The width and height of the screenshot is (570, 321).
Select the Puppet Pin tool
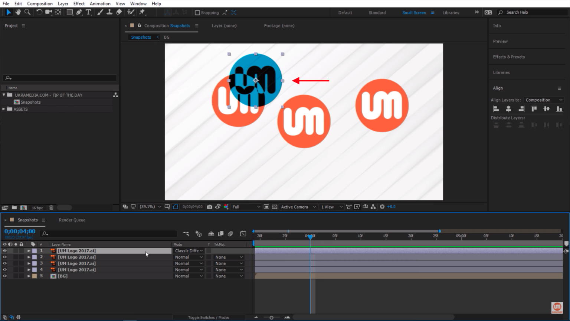tap(142, 12)
